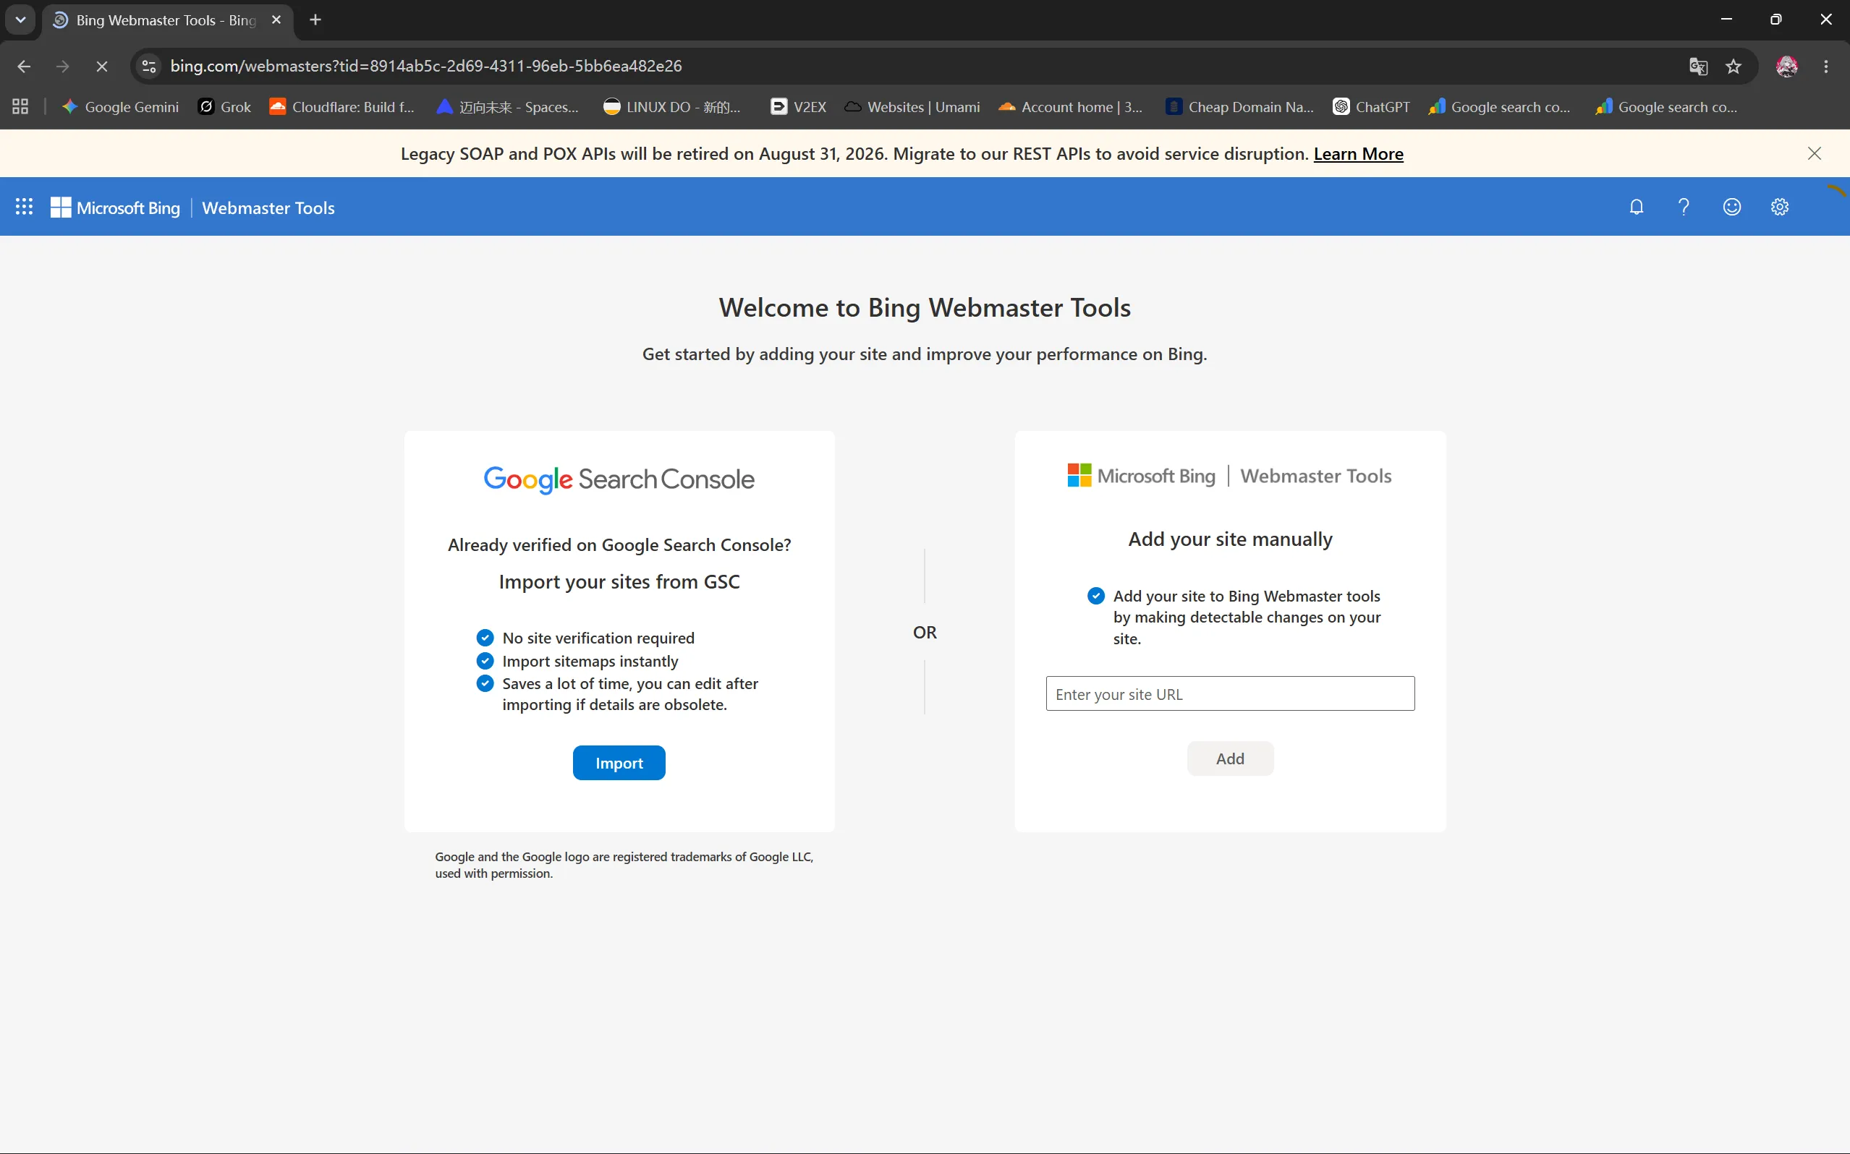Select the Bing Webmaster Tools tab
The height and width of the screenshot is (1154, 1850).
pyautogui.click(x=166, y=20)
